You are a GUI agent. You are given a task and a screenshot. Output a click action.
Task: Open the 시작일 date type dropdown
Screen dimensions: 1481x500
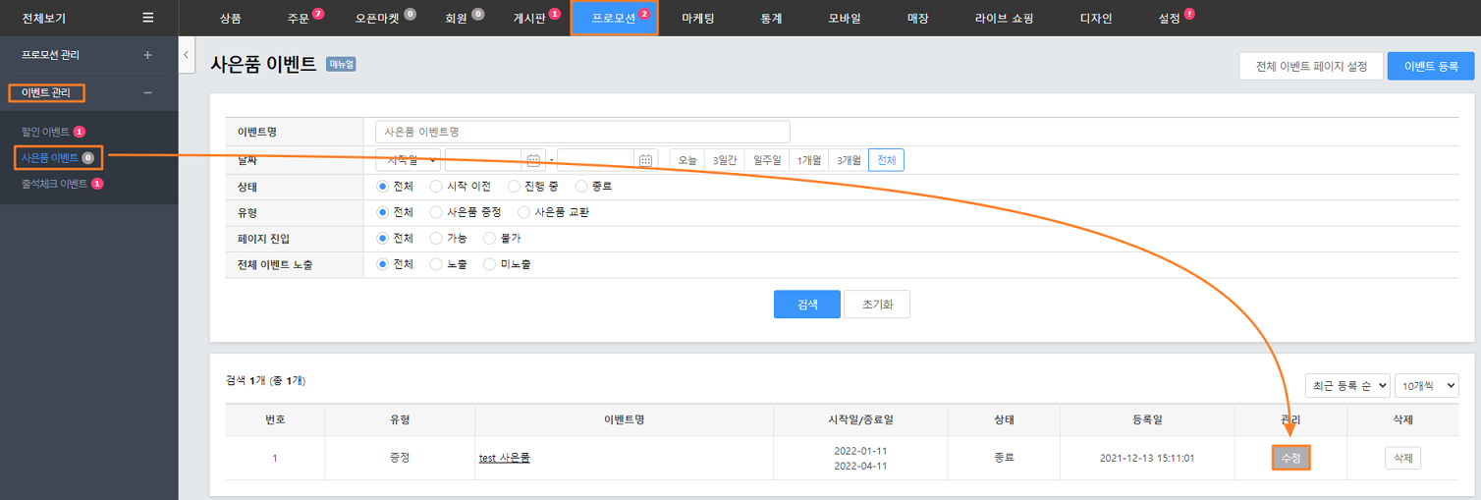point(409,160)
